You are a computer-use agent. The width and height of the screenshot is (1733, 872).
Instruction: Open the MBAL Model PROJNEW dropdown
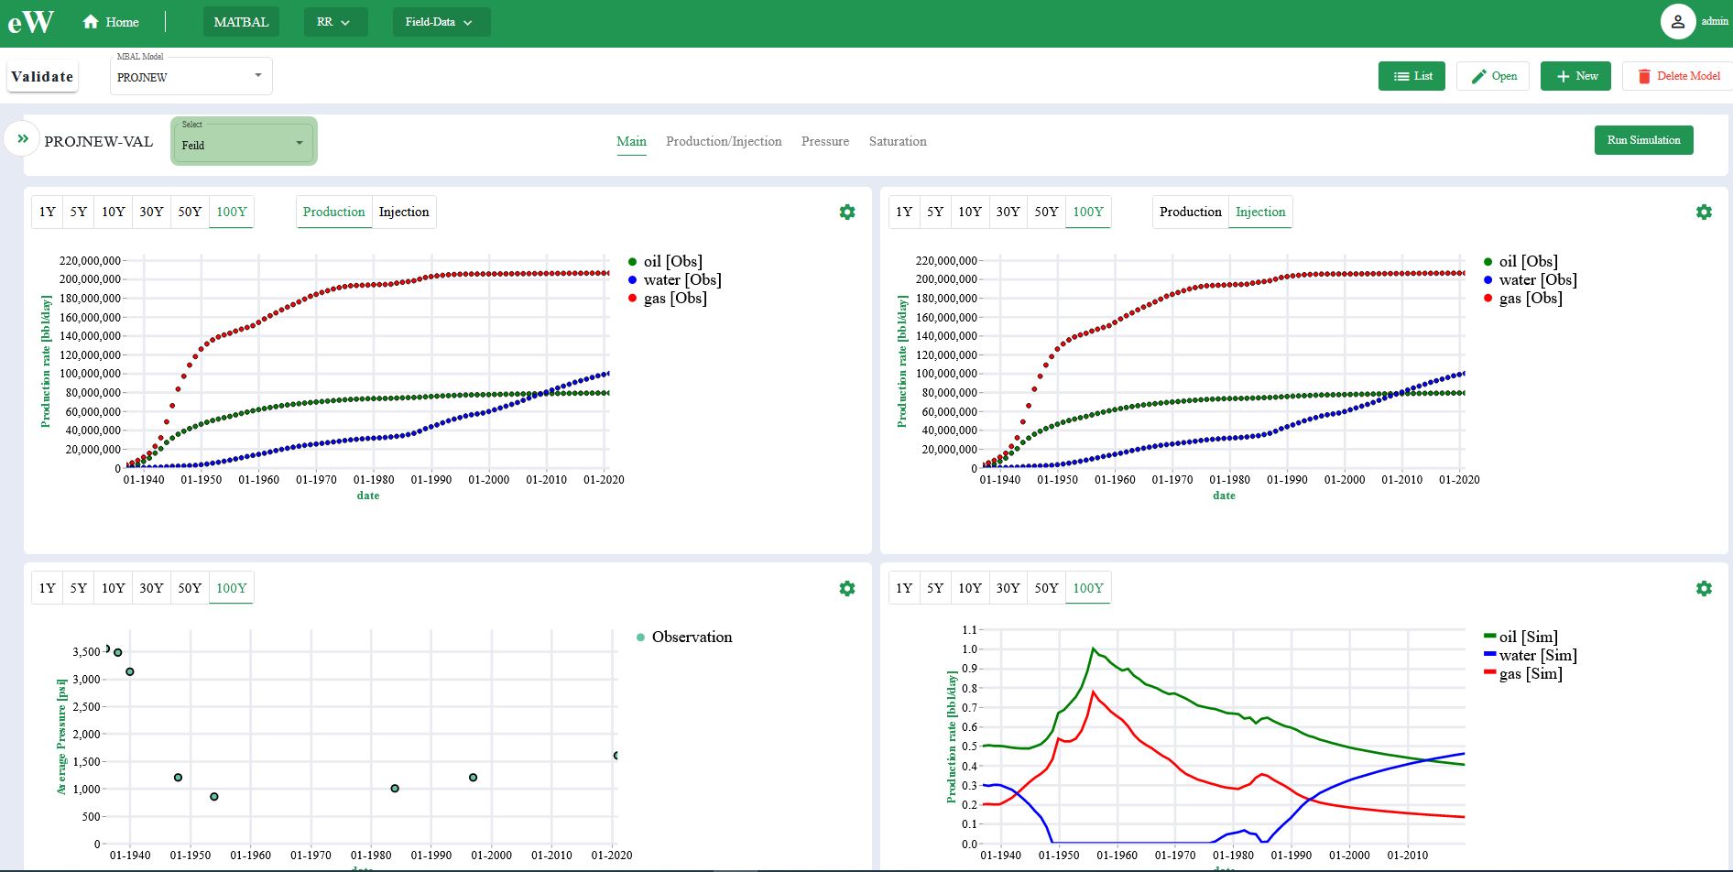click(191, 76)
